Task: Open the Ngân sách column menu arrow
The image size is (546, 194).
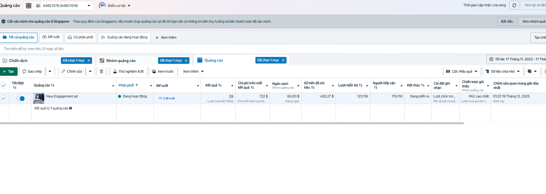Action: [298, 86]
